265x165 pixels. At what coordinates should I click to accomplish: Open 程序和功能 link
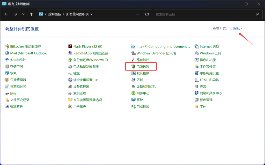pyautogui.click(x=208, y=60)
